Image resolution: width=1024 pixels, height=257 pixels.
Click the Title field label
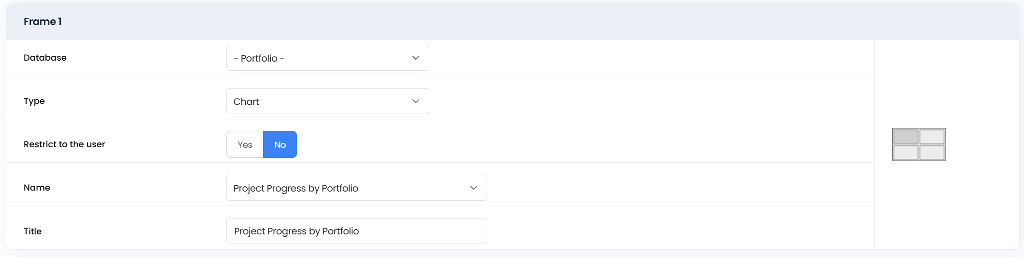(33, 231)
